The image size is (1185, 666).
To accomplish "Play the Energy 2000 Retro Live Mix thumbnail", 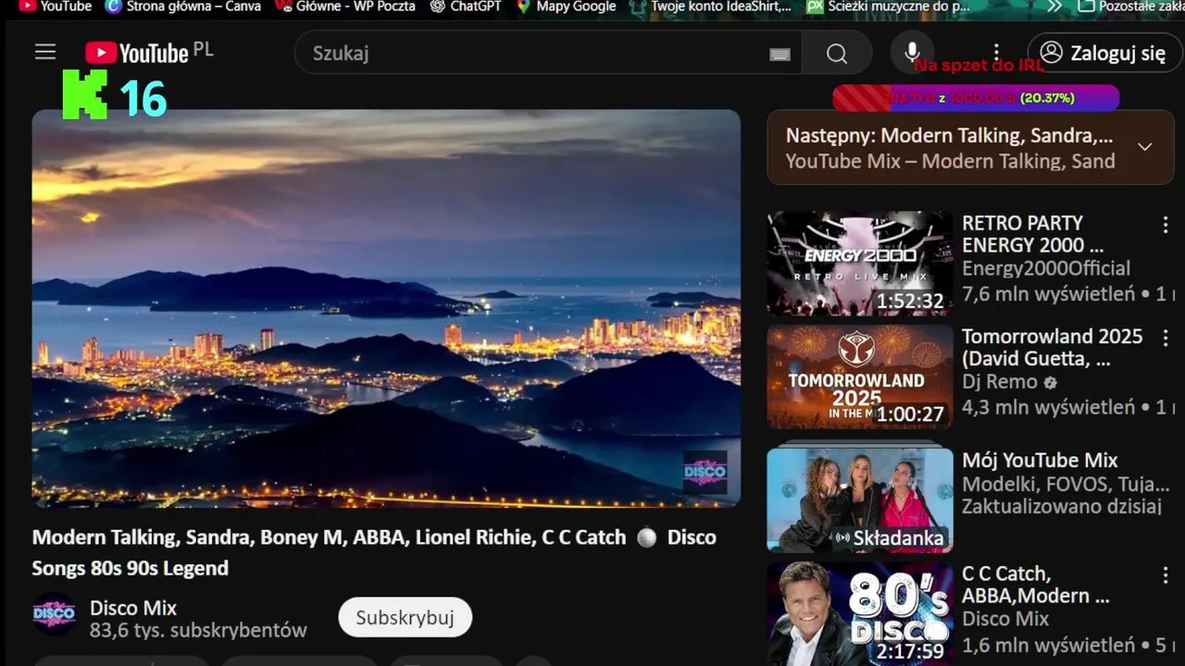I will click(860, 264).
